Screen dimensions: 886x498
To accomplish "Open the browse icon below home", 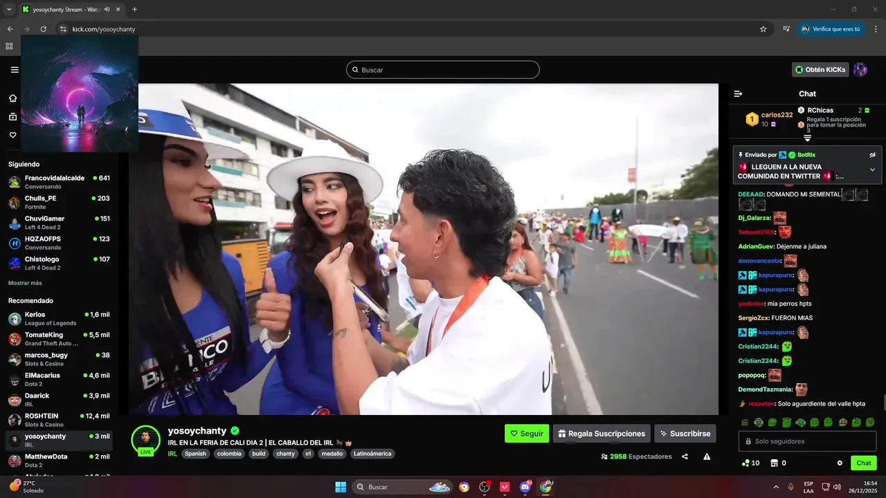I will [x=12, y=117].
